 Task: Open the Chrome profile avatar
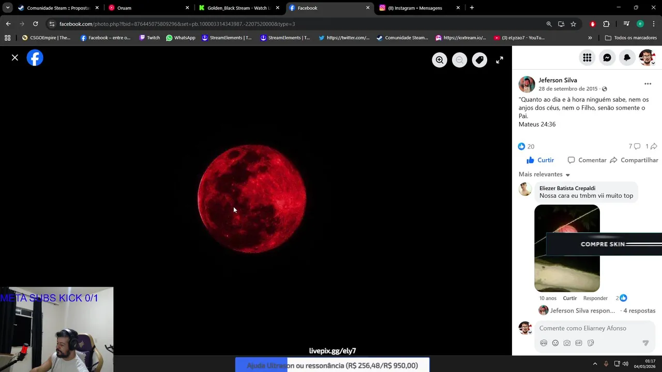click(640, 24)
